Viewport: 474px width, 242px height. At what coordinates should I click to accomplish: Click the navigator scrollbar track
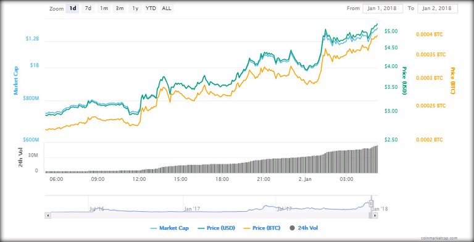[x=210, y=215]
